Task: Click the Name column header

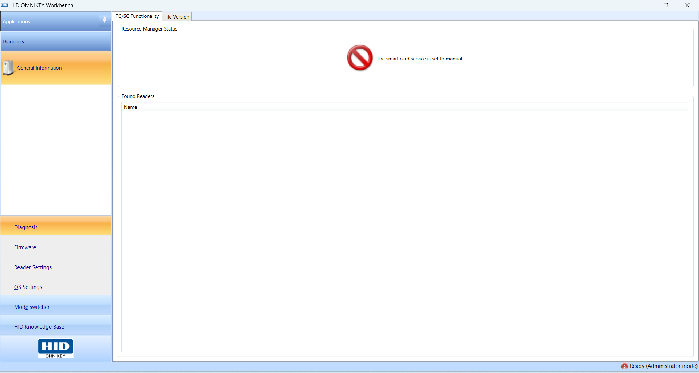Action: (x=130, y=107)
